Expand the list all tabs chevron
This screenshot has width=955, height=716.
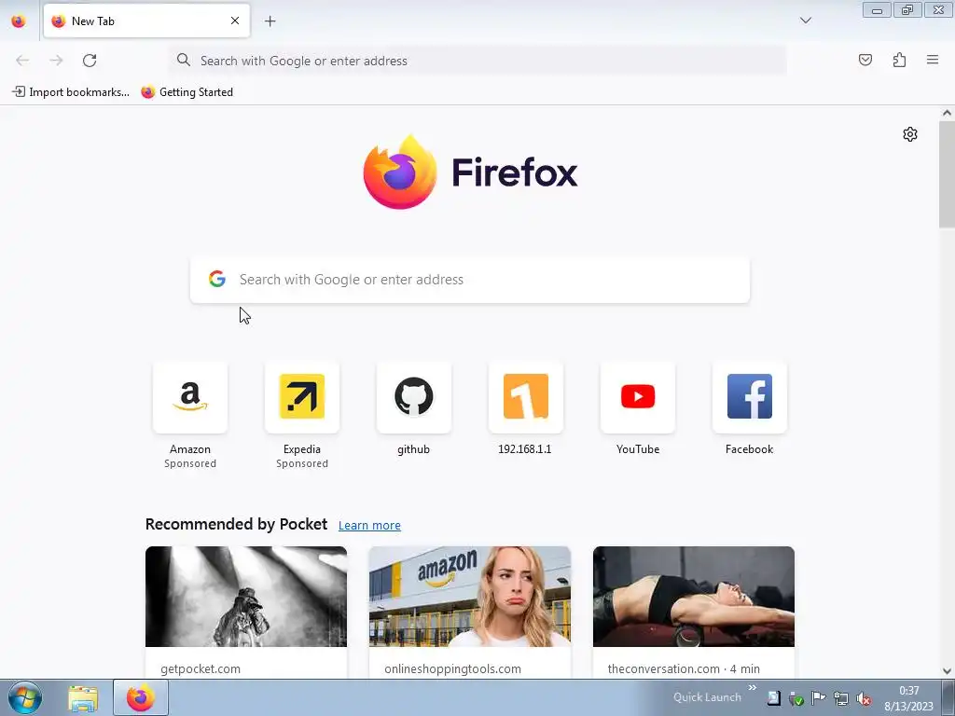pos(805,21)
